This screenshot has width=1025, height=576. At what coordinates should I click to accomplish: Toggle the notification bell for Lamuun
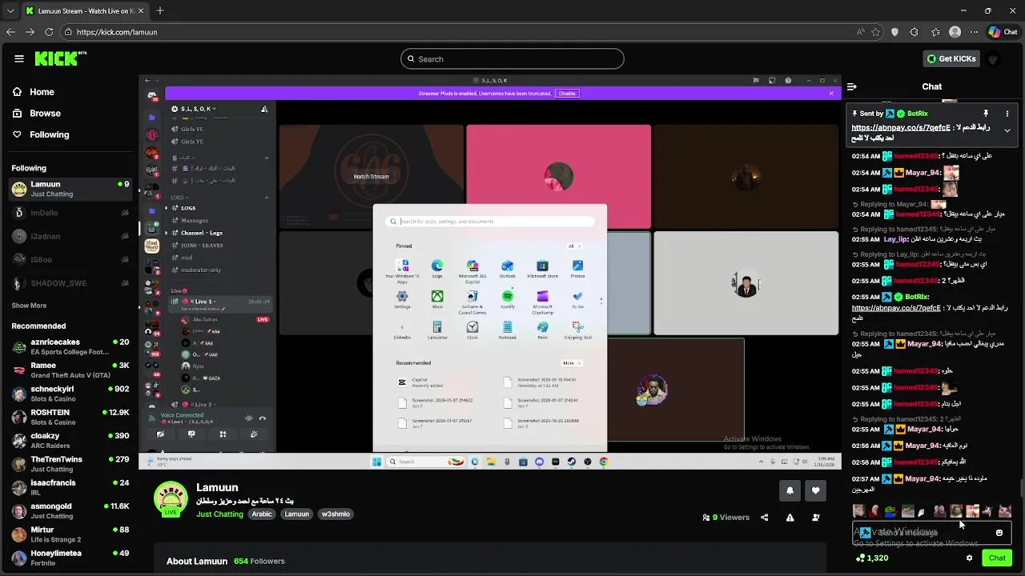790,490
